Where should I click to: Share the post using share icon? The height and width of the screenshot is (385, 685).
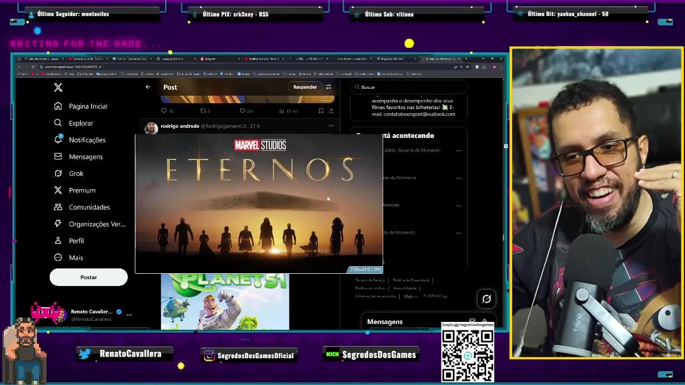click(x=331, y=111)
